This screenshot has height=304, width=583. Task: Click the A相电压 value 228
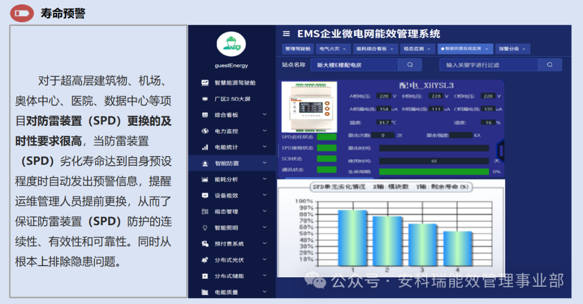384,96
